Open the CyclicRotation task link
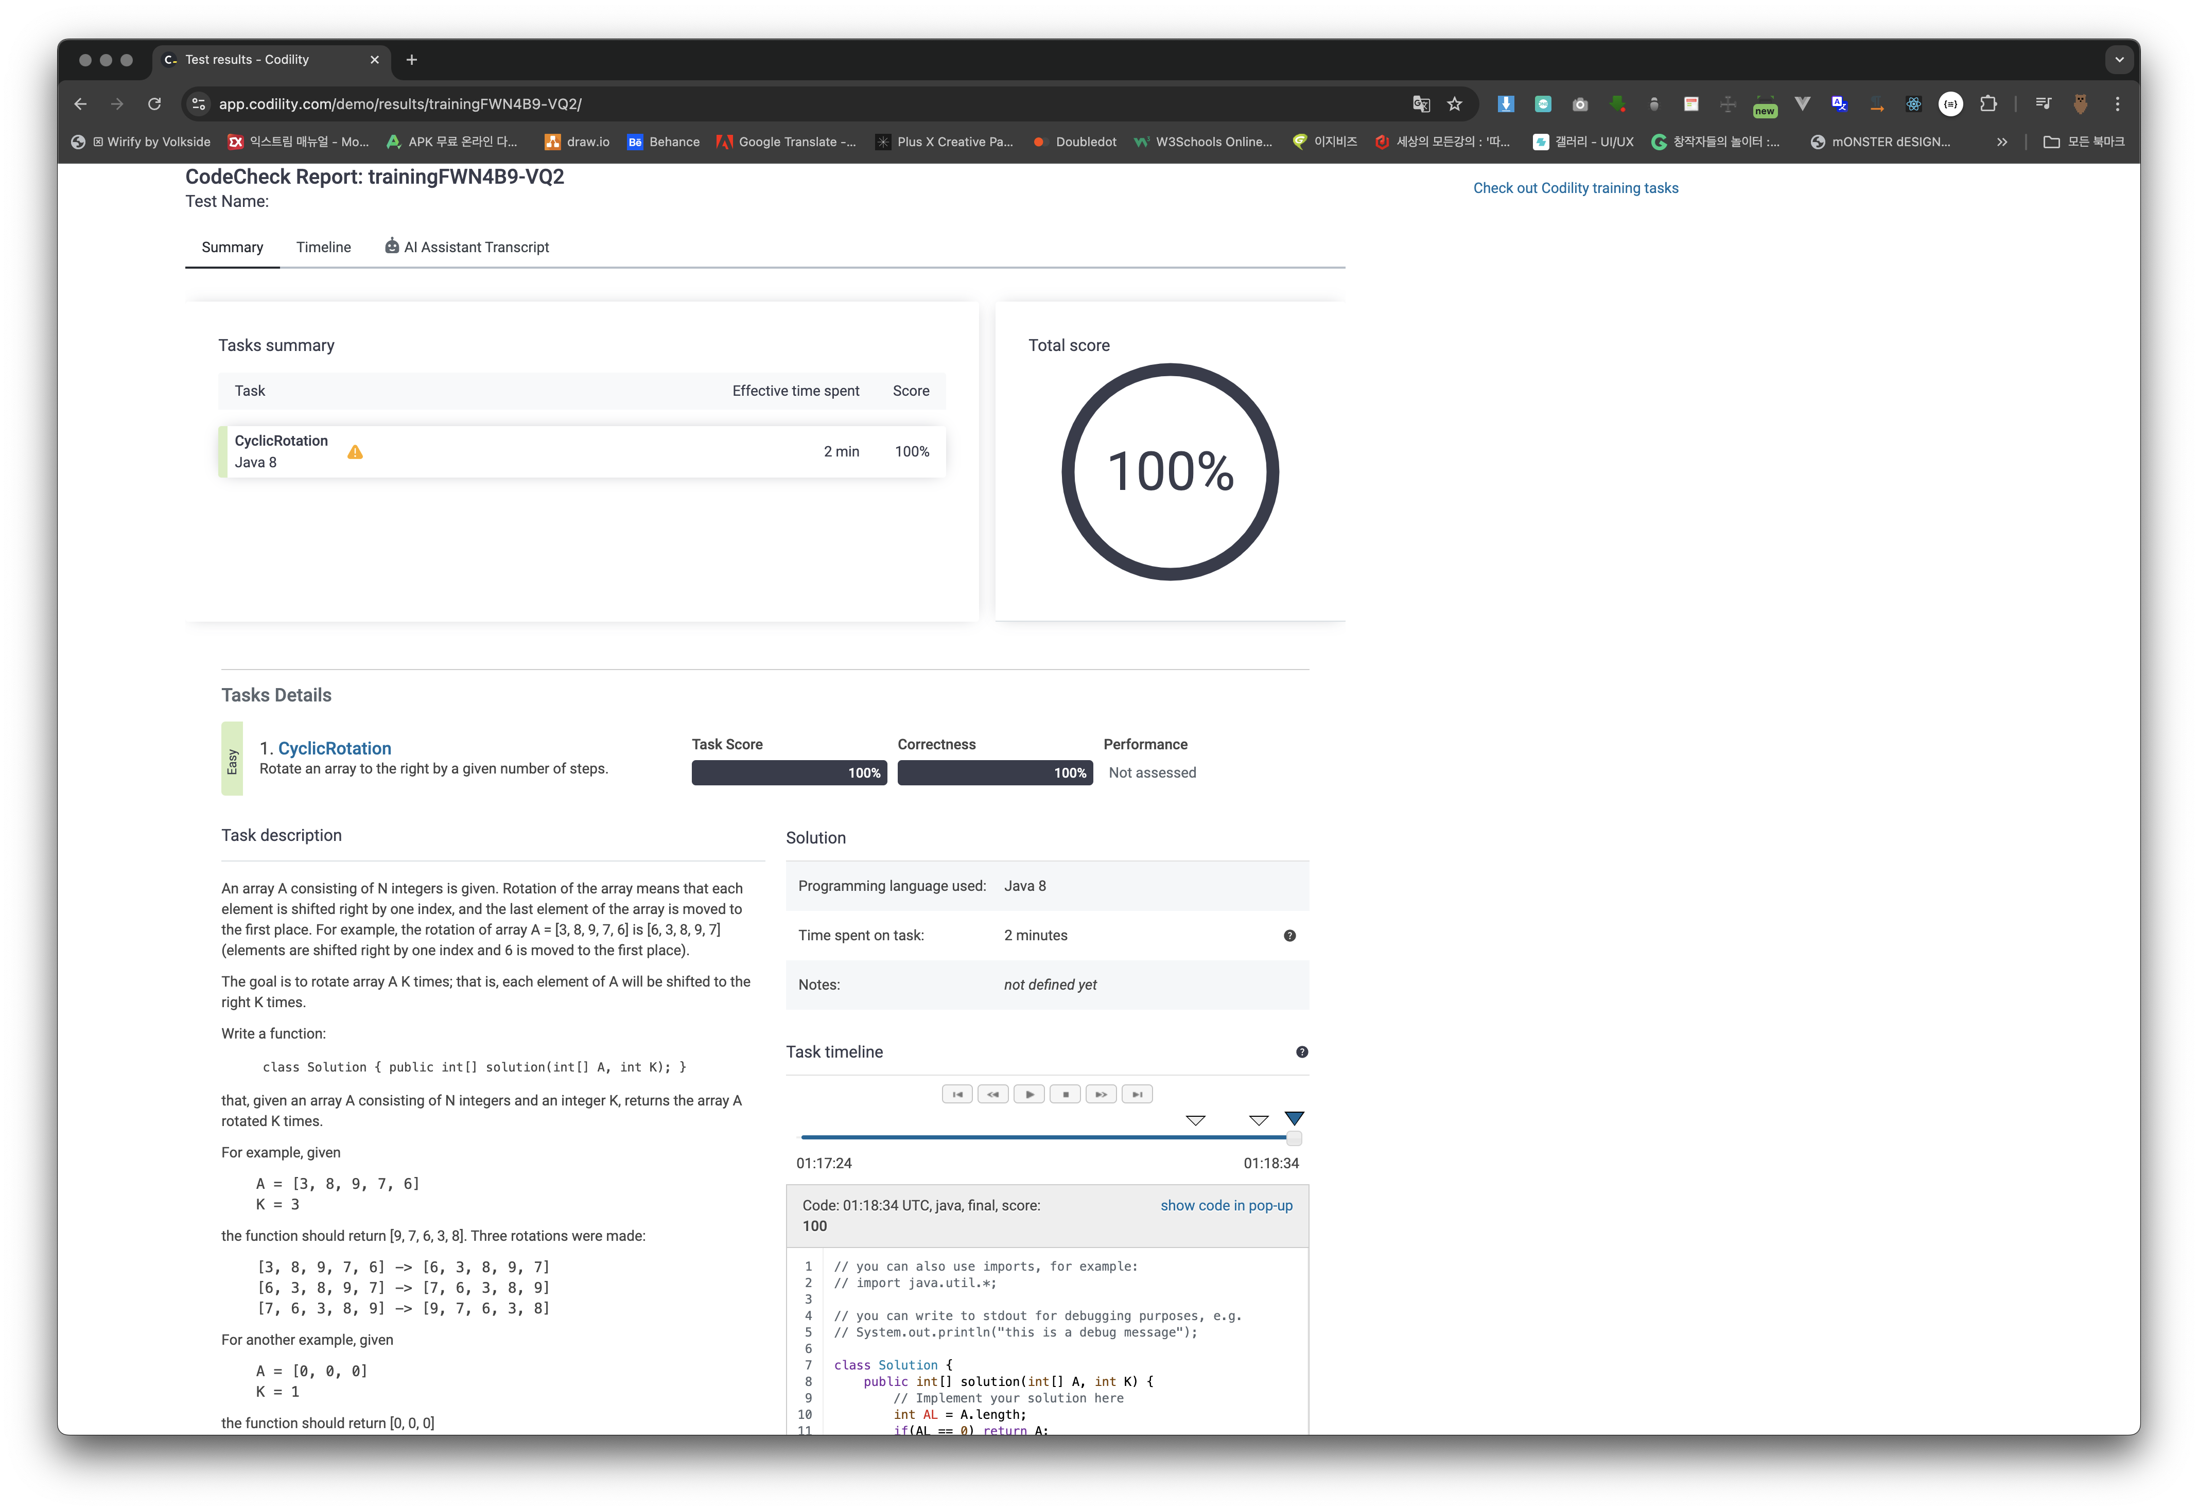The height and width of the screenshot is (1511, 2198). click(334, 748)
